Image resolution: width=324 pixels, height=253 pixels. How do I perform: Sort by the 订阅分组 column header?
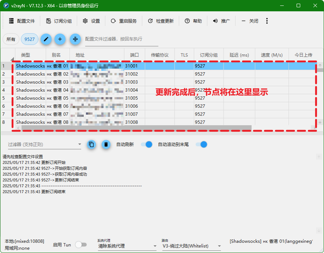[x=209, y=55]
